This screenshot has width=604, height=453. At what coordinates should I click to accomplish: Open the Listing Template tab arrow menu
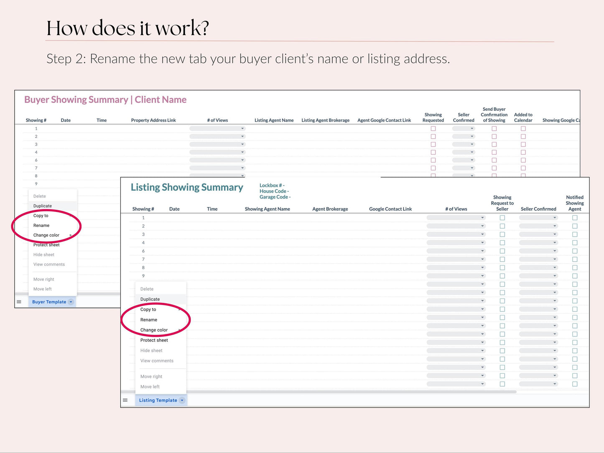[x=182, y=400]
